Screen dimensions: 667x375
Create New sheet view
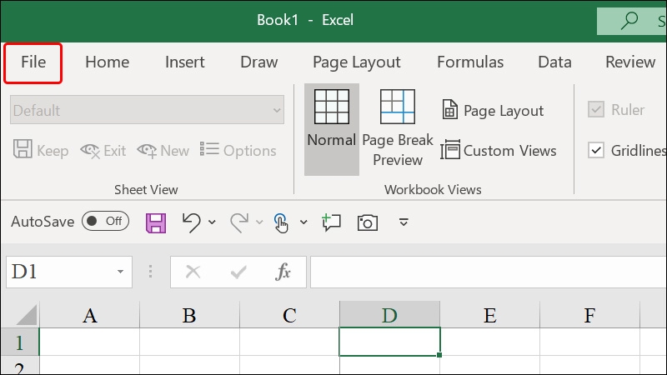[x=163, y=151]
